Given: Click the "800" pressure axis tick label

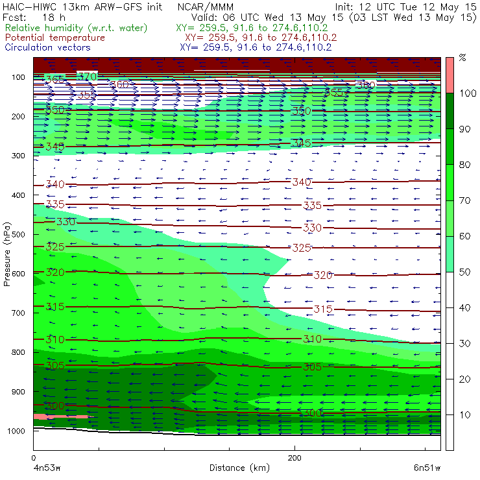Looking at the screenshot, I should tap(18, 352).
